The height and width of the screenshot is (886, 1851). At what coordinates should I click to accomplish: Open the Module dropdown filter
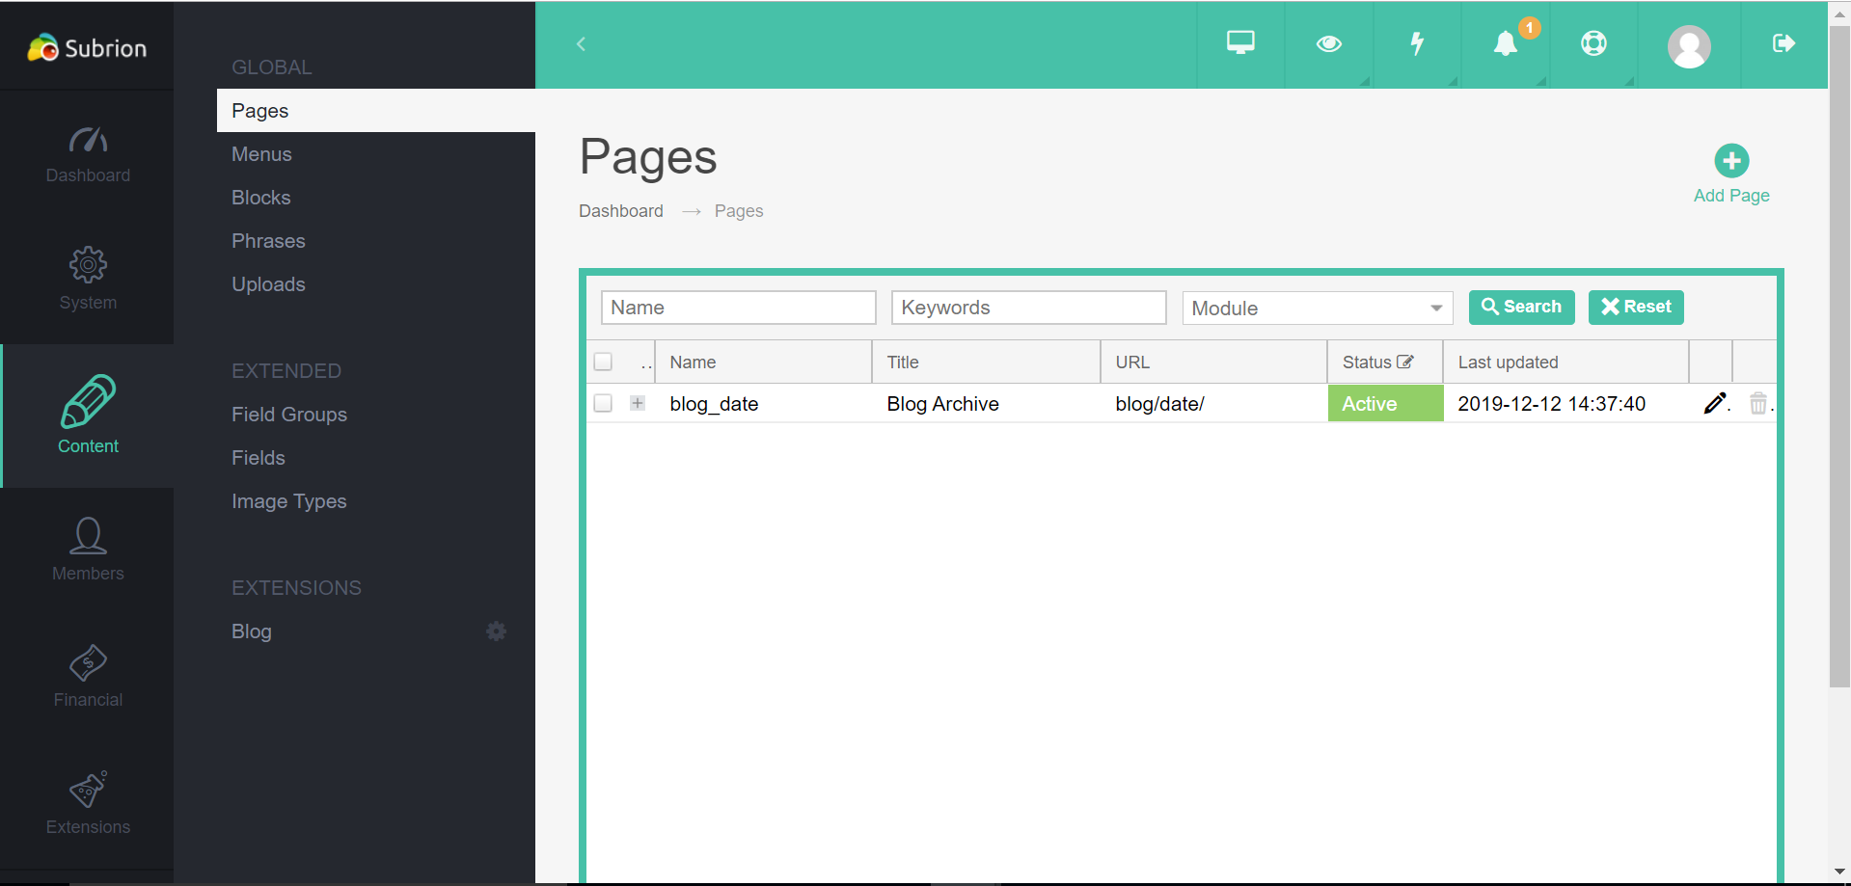point(1317,308)
